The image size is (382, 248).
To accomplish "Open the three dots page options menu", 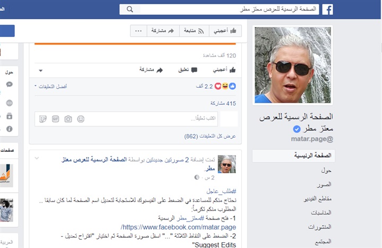I will click(138, 31).
